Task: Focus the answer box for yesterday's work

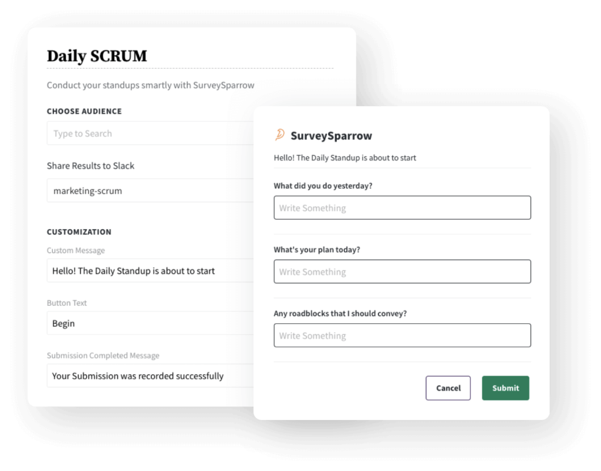Action: (x=402, y=208)
